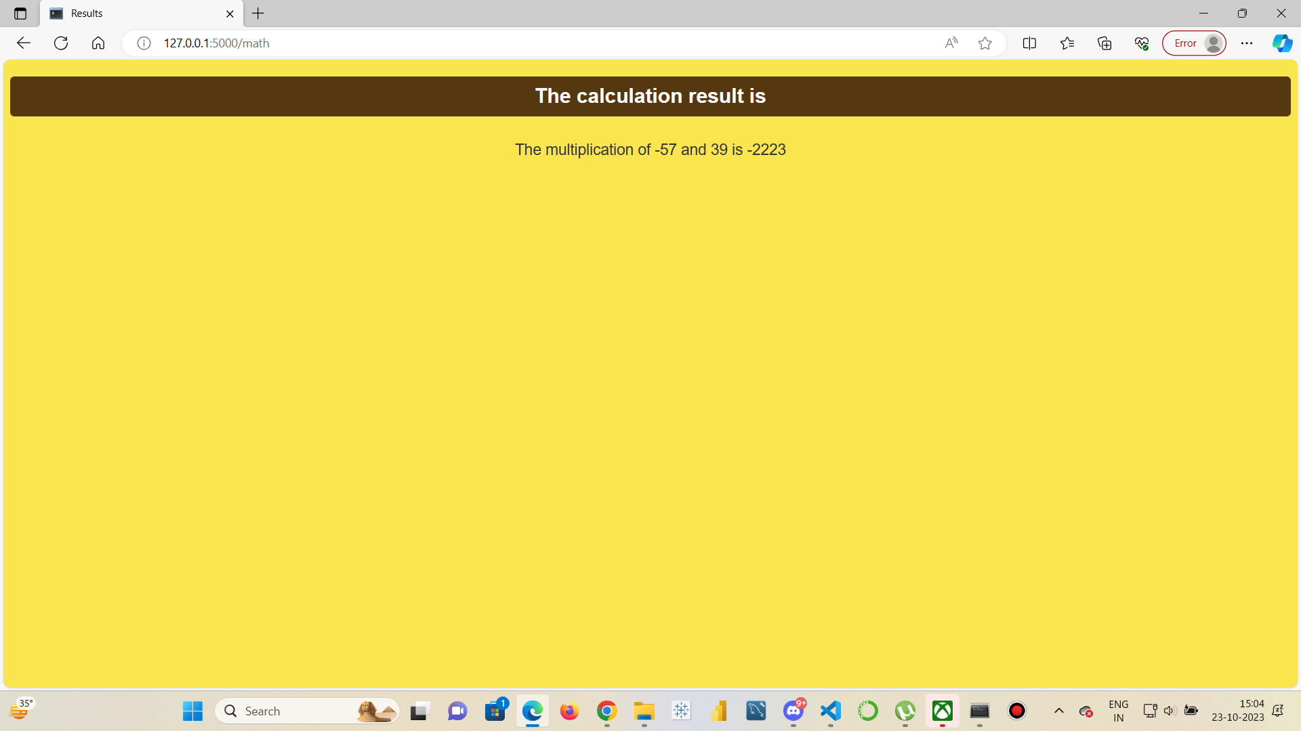Toggle the hidden icons tray chevron

tap(1060, 711)
